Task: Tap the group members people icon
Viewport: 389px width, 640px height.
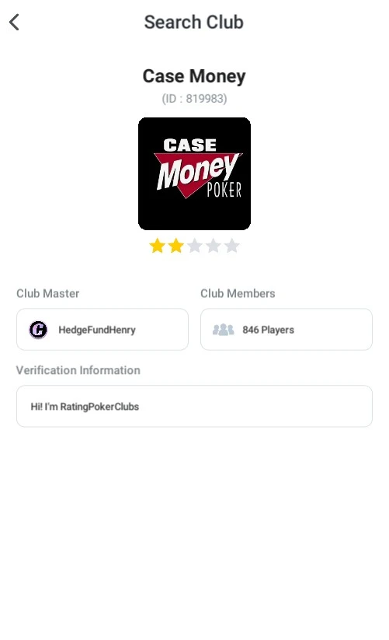Action: point(223,330)
